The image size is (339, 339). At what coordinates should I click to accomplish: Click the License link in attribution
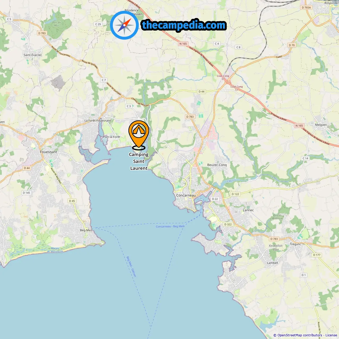331,335
